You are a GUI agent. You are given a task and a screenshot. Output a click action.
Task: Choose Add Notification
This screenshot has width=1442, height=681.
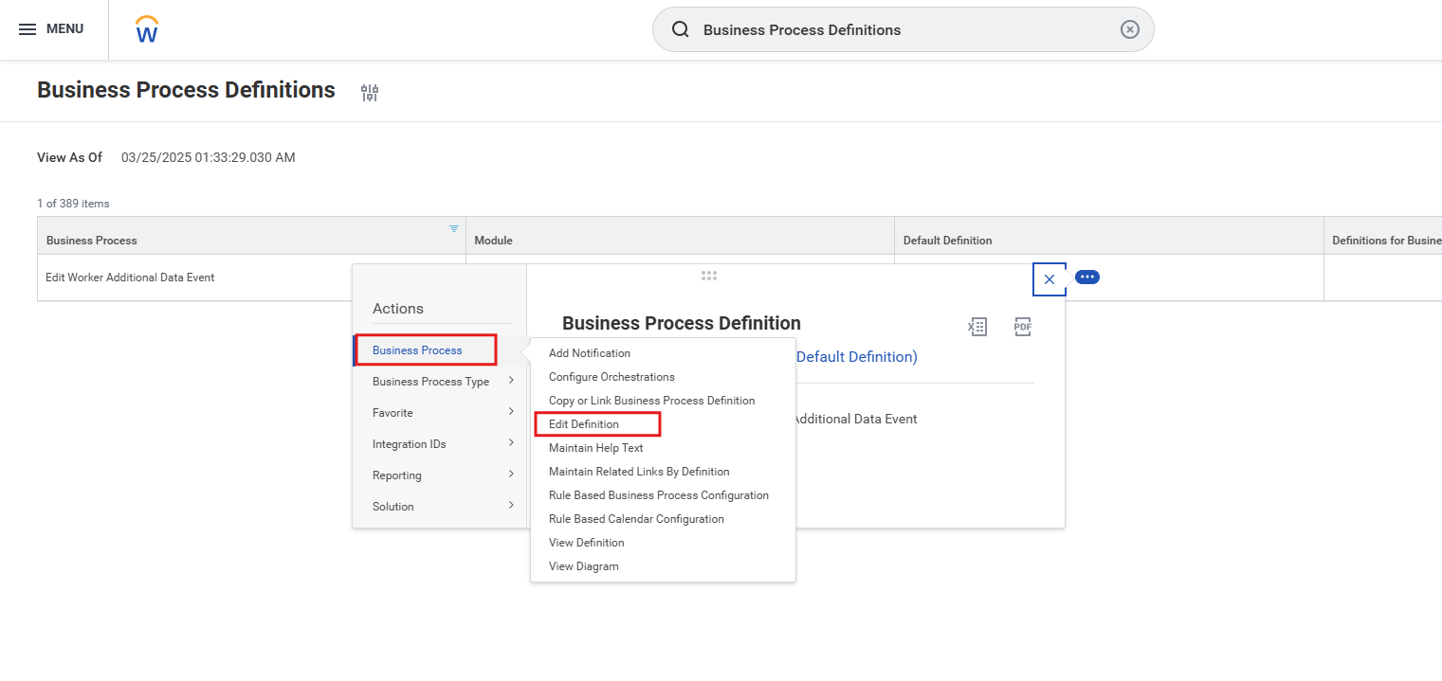click(x=590, y=353)
